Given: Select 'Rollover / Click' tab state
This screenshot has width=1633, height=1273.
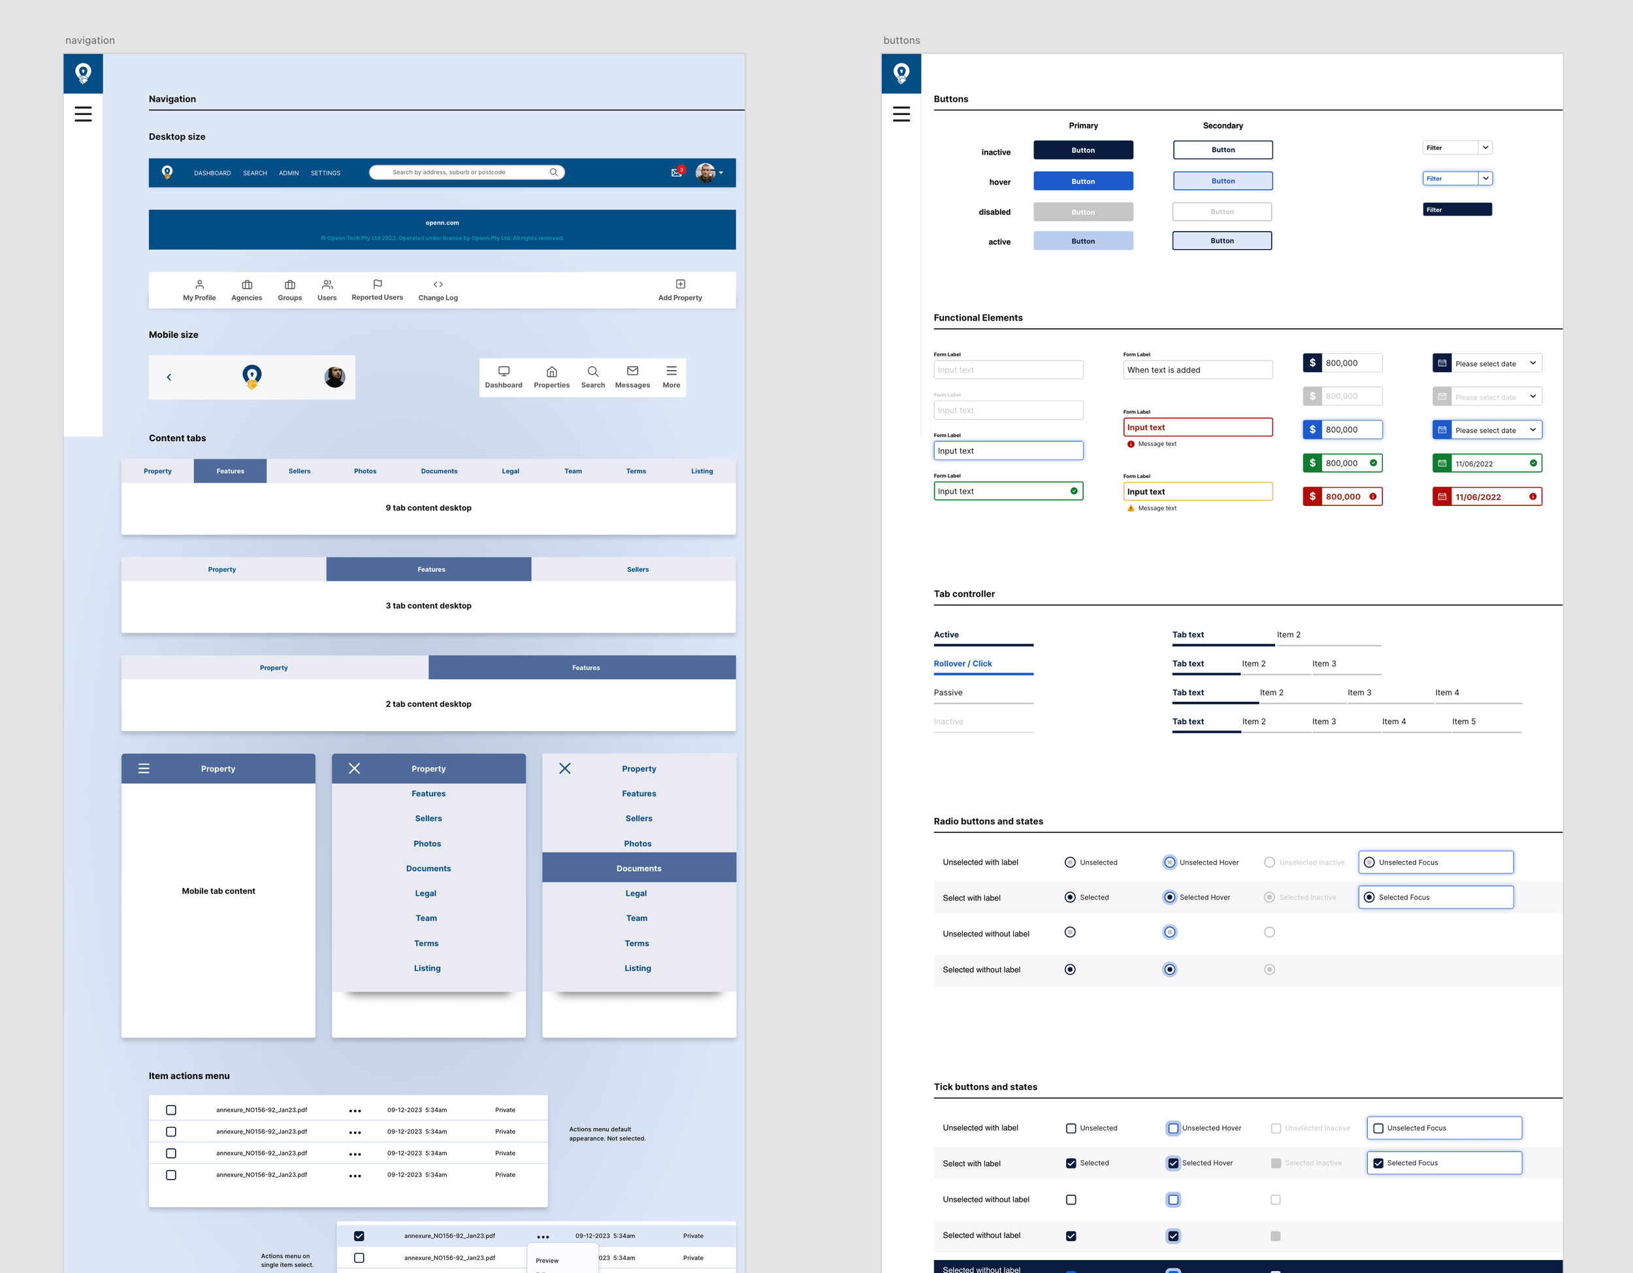Looking at the screenshot, I should (x=983, y=666).
